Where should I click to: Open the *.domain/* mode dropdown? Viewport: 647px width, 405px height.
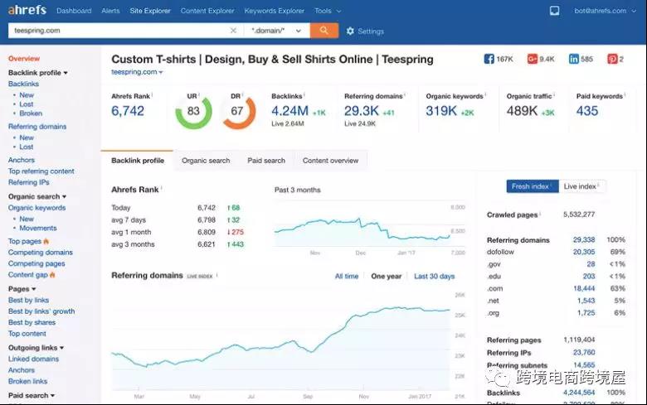[276, 31]
